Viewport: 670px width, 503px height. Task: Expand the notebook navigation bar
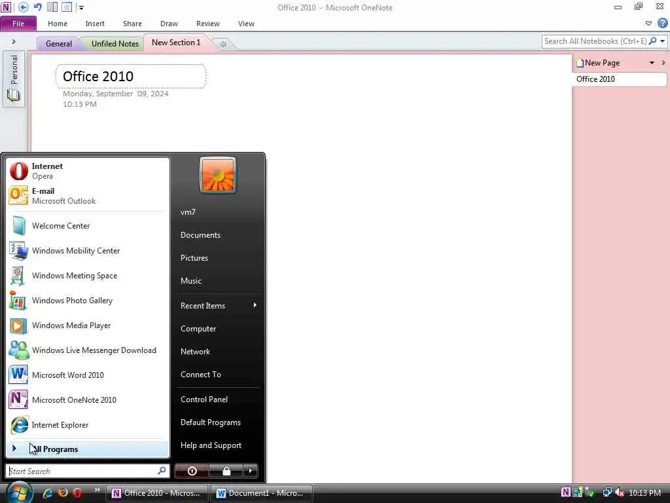tap(14, 41)
